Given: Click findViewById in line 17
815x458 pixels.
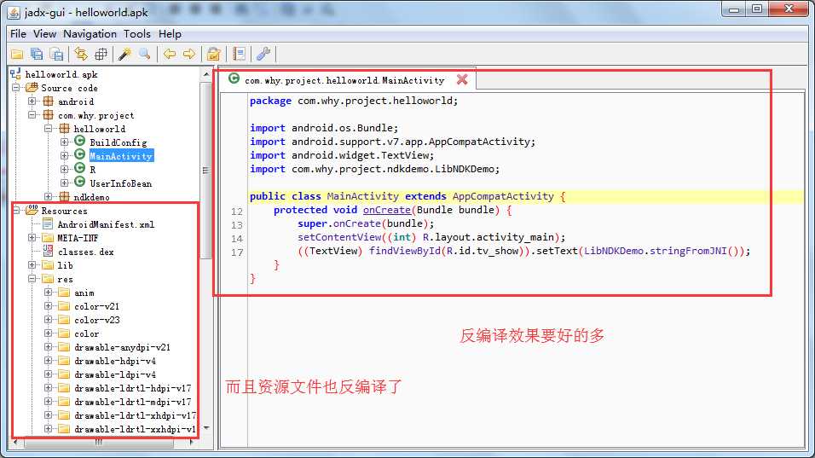Looking at the screenshot, I should pos(405,251).
